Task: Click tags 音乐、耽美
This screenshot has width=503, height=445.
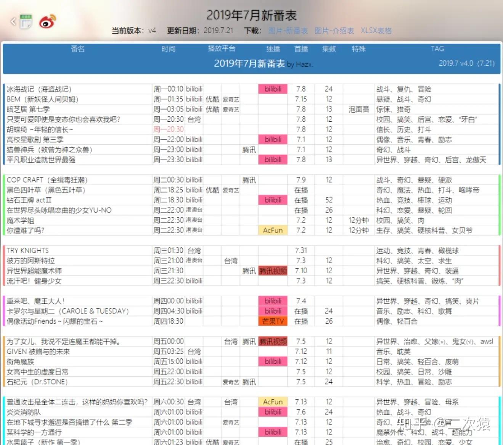Action: (x=393, y=351)
